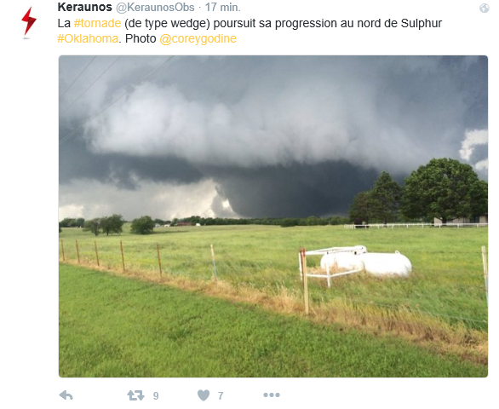This screenshot has height=409, width=499.
Task: Open the @coreygodine mention
Action: (198, 39)
